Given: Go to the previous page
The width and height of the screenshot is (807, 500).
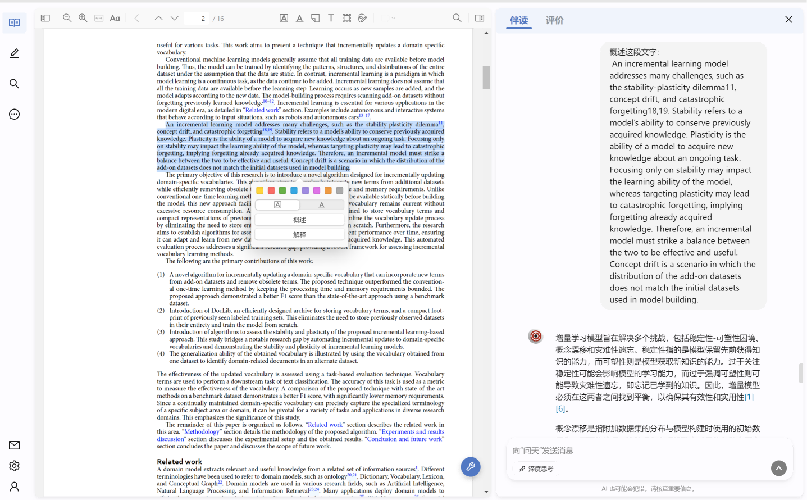Looking at the screenshot, I should pyautogui.click(x=159, y=19).
